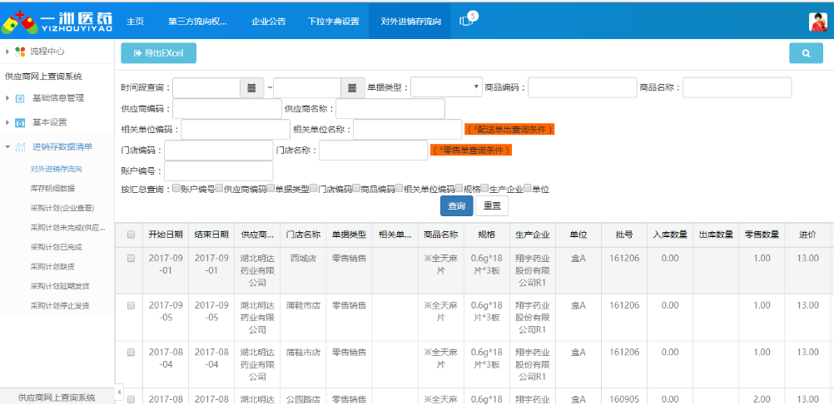Collapse the sidebar with the arrow handle

point(118,391)
